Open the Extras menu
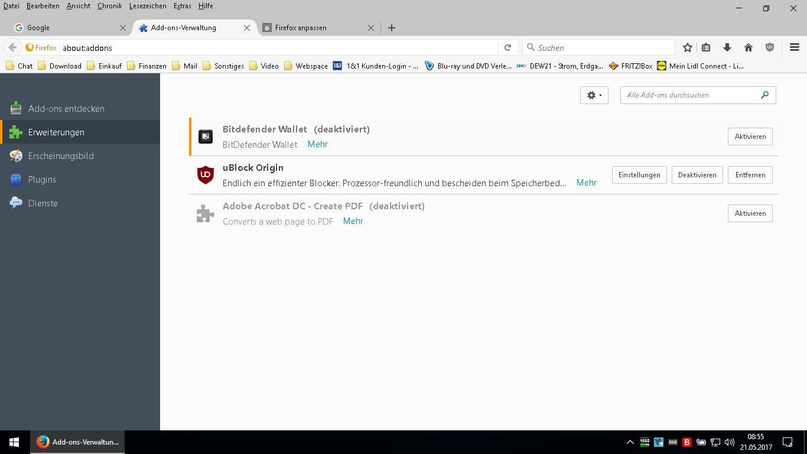This screenshot has width=807, height=454. 183,6
